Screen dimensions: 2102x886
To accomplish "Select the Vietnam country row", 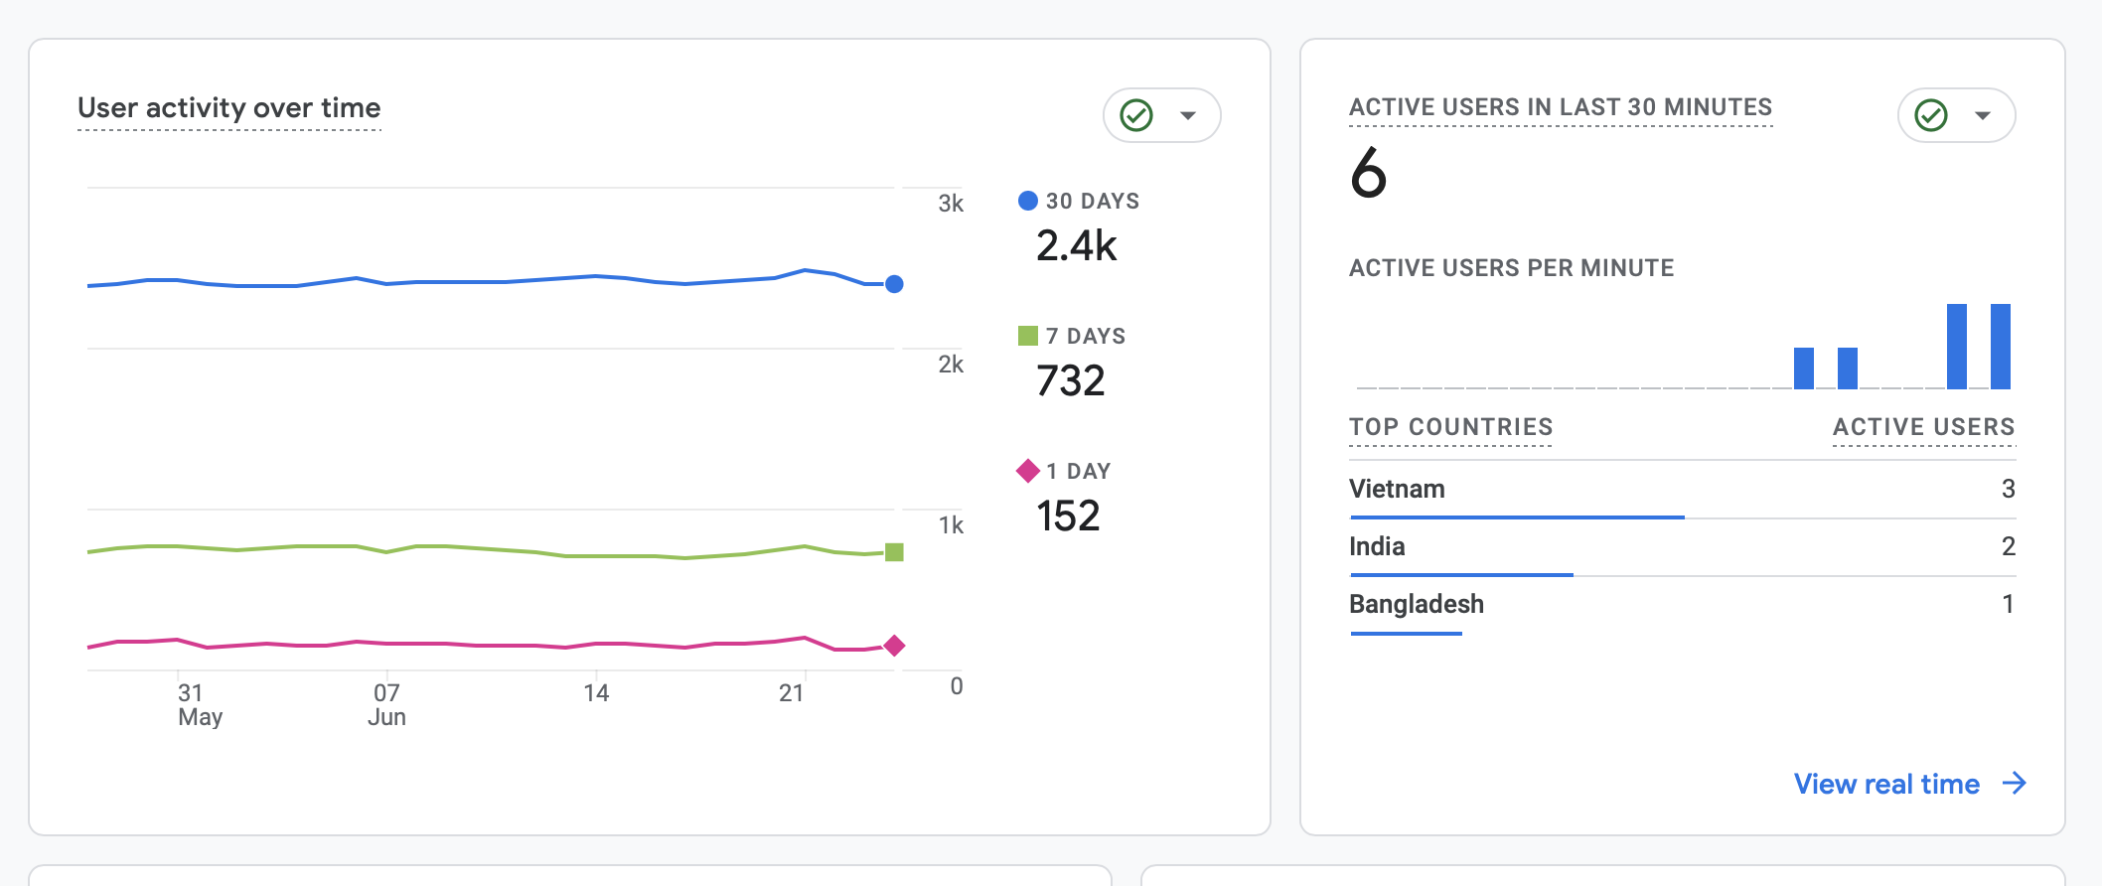I will (x=1683, y=490).
